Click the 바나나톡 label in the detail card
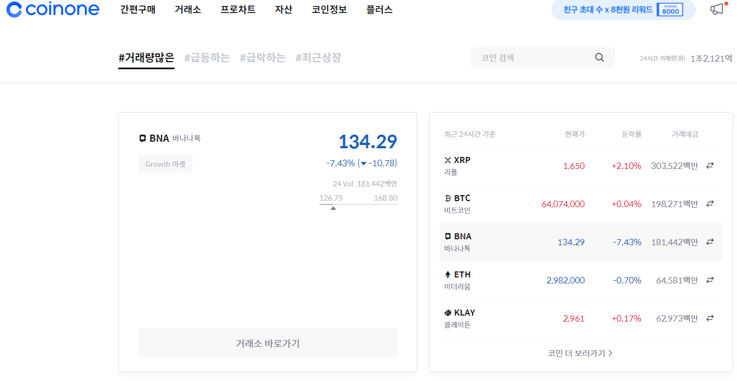Image resolution: width=737 pixels, height=381 pixels. click(x=186, y=138)
